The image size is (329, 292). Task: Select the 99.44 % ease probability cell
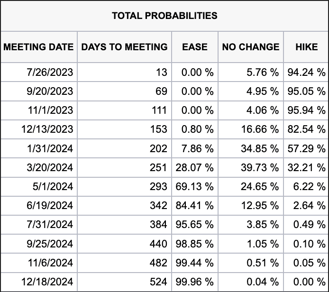coord(195,263)
